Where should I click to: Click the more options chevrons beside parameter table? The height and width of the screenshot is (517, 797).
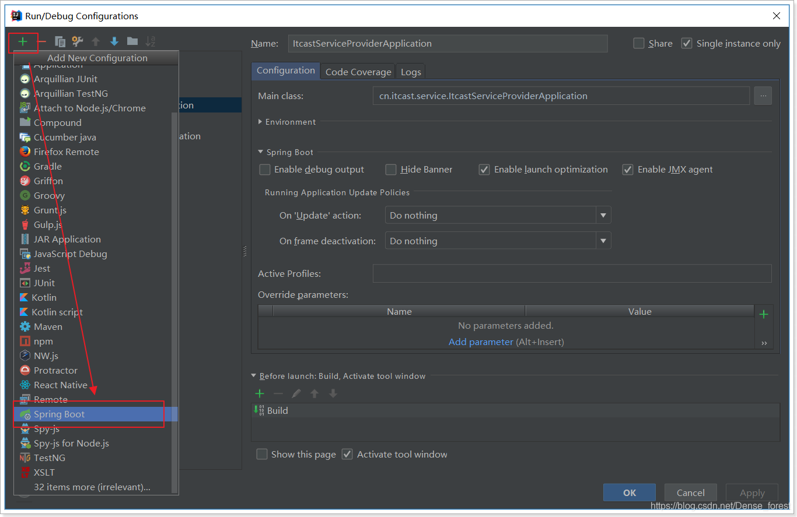coord(764,343)
